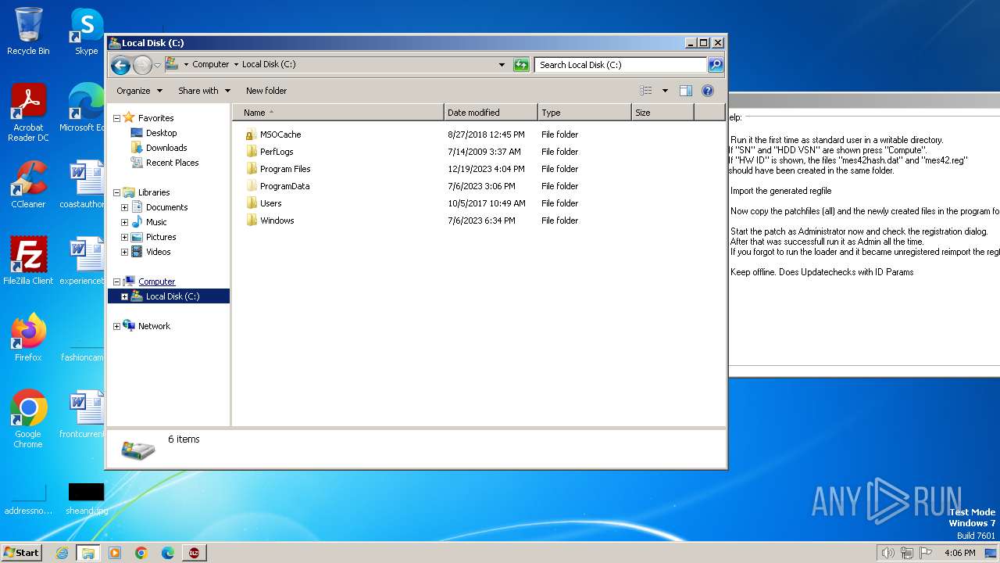Sort by Date modified column header
This screenshot has height=563, width=1000.
(491, 113)
